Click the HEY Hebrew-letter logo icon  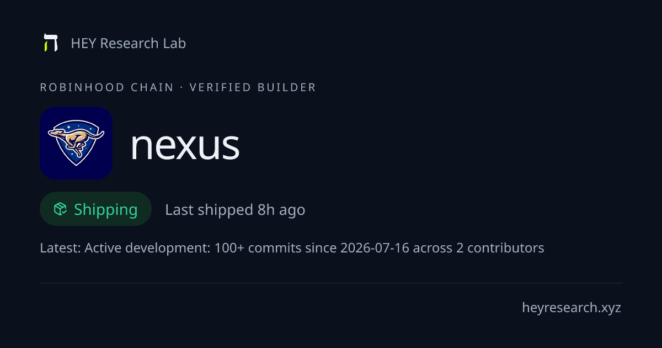point(51,43)
